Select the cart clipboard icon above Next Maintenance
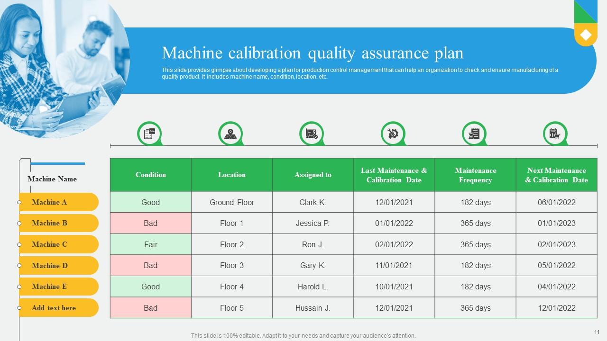Screen dimensions: 607x341 555,134
